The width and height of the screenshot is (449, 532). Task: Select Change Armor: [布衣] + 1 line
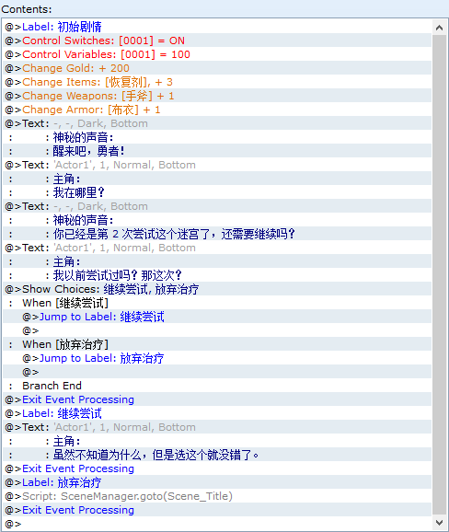pyautogui.click(x=217, y=110)
